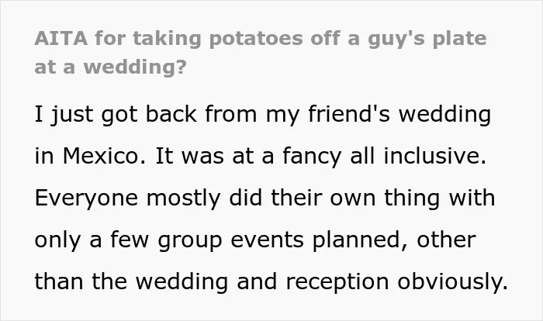Click the word "reception" in the last line
This screenshot has height=321, width=543.
click(337, 281)
